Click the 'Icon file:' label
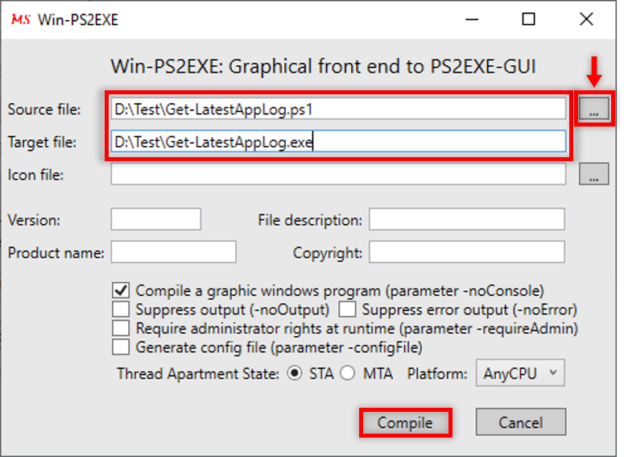 (x=35, y=175)
